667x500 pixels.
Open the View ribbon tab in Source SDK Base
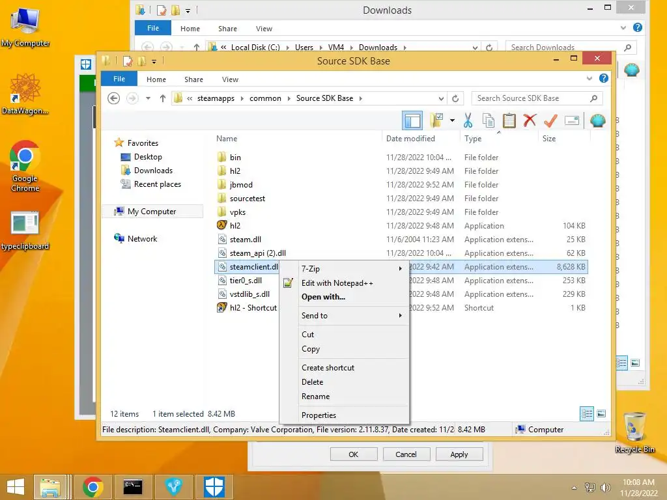230,79
